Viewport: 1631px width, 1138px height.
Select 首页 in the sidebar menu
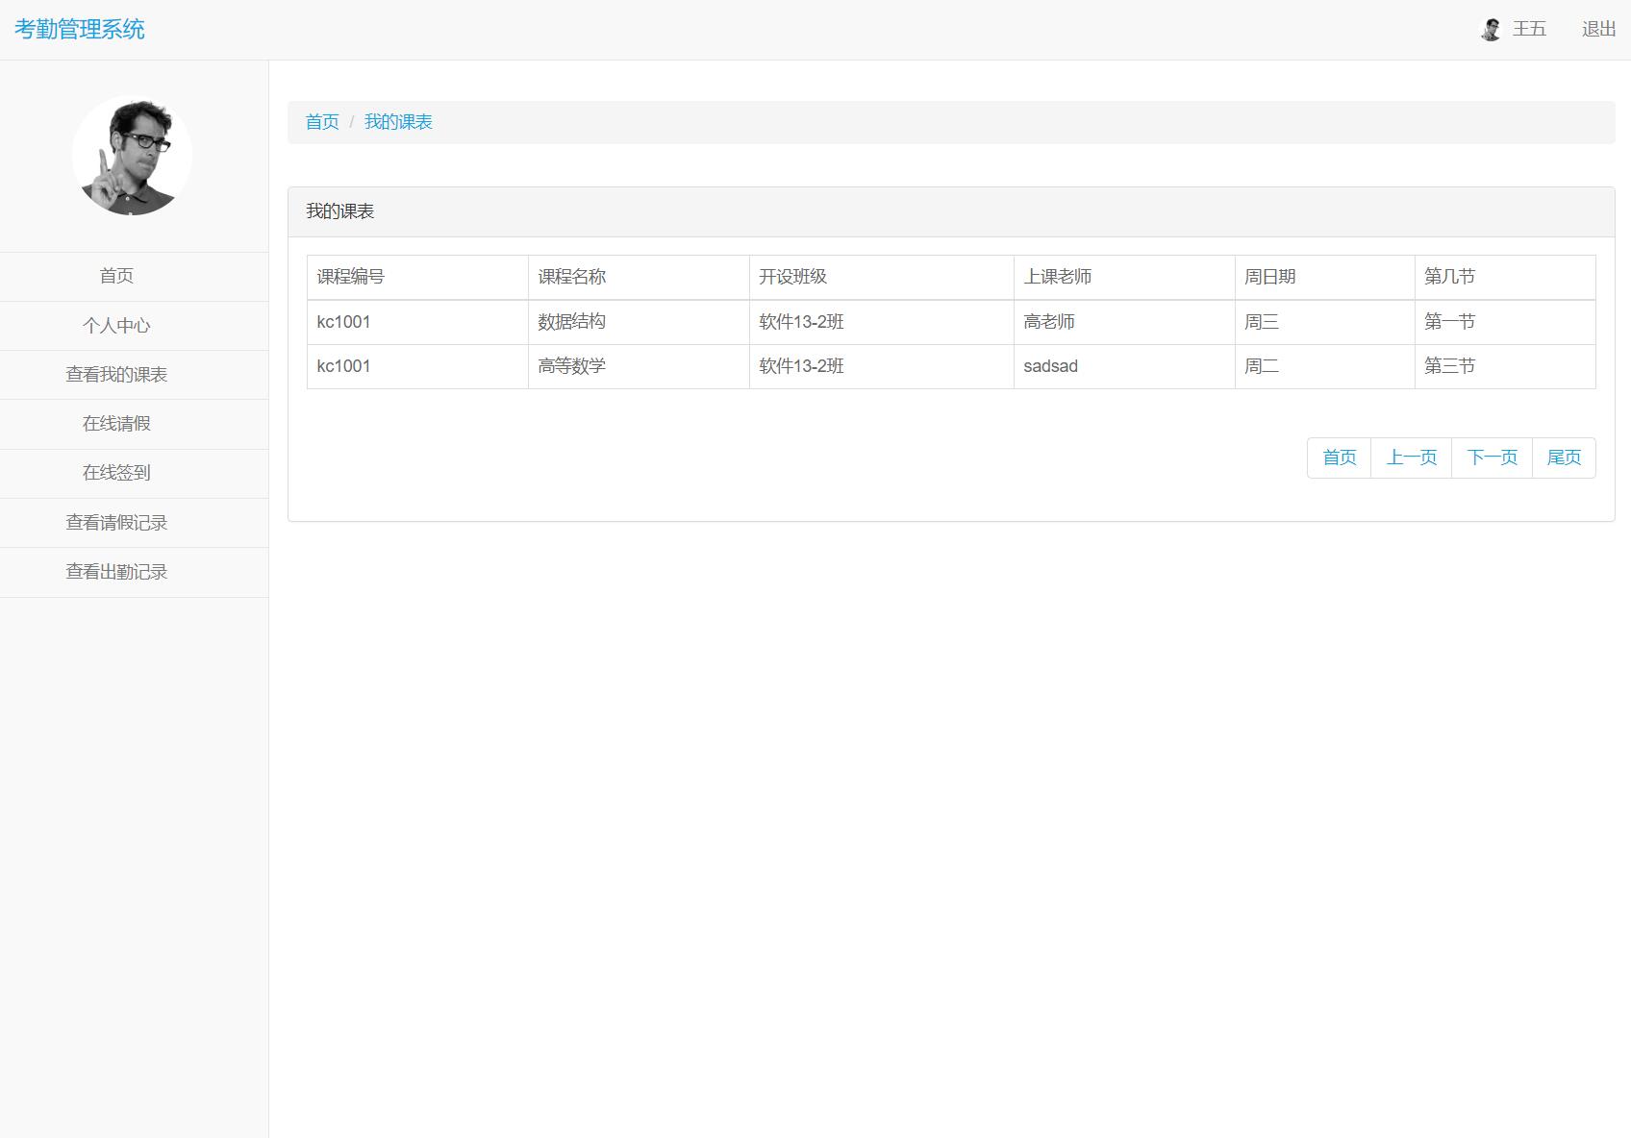(116, 277)
